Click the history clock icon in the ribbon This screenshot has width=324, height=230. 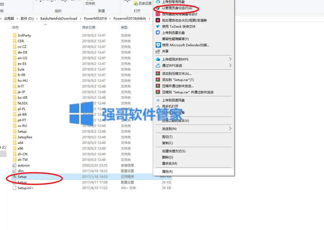coord(136,3)
